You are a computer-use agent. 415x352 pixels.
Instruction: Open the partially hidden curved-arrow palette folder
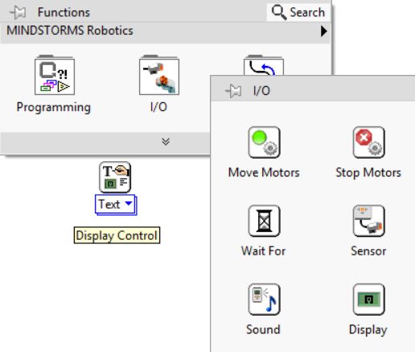click(x=264, y=65)
